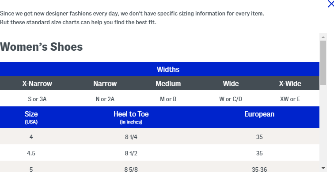Click the Narrow width column header
Image resolution: width=334 pixels, height=177 pixels.
click(105, 83)
